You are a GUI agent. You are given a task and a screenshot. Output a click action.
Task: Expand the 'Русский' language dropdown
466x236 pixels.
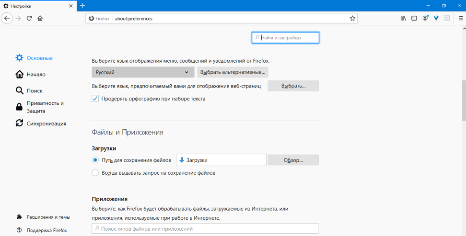[142, 72]
